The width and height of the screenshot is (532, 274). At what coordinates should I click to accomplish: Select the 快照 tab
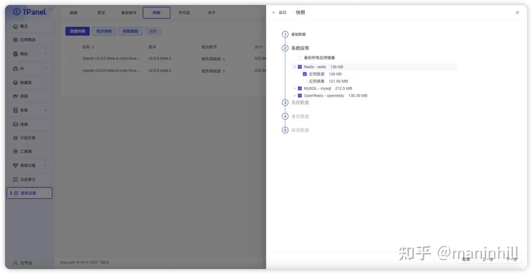[156, 13]
